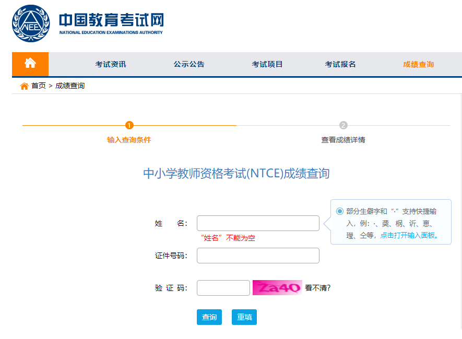462x339 pixels.
Task: Click the blue info icon in tooltip
Action: pos(340,211)
